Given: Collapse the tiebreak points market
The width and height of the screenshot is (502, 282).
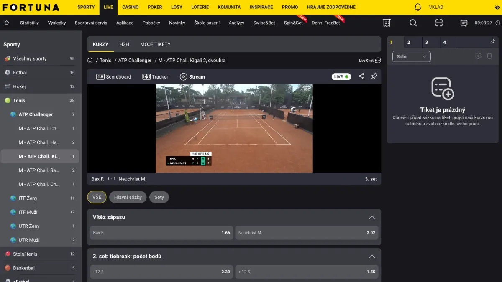Looking at the screenshot, I should tap(372, 257).
